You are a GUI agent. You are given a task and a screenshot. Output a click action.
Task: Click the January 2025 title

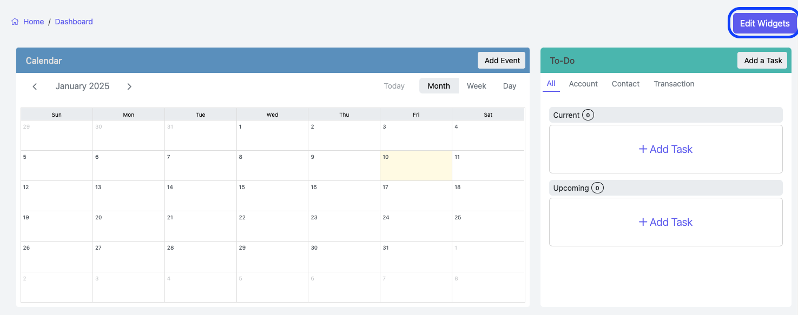[x=82, y=86]
